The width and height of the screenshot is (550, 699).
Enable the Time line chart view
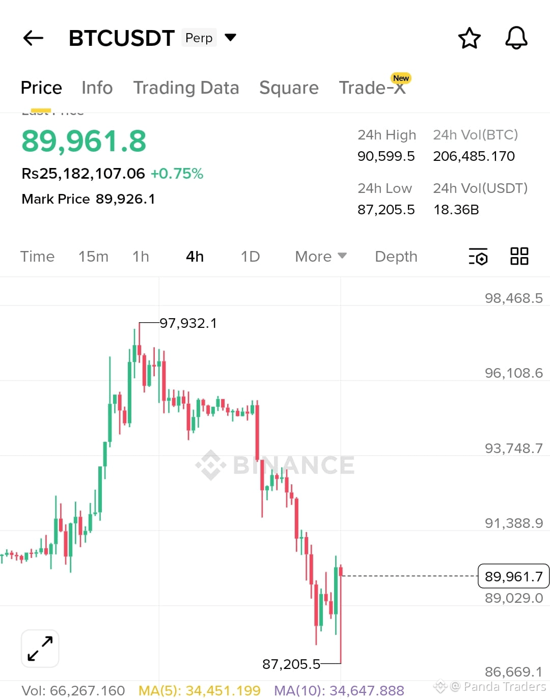[x=38, y=257]
